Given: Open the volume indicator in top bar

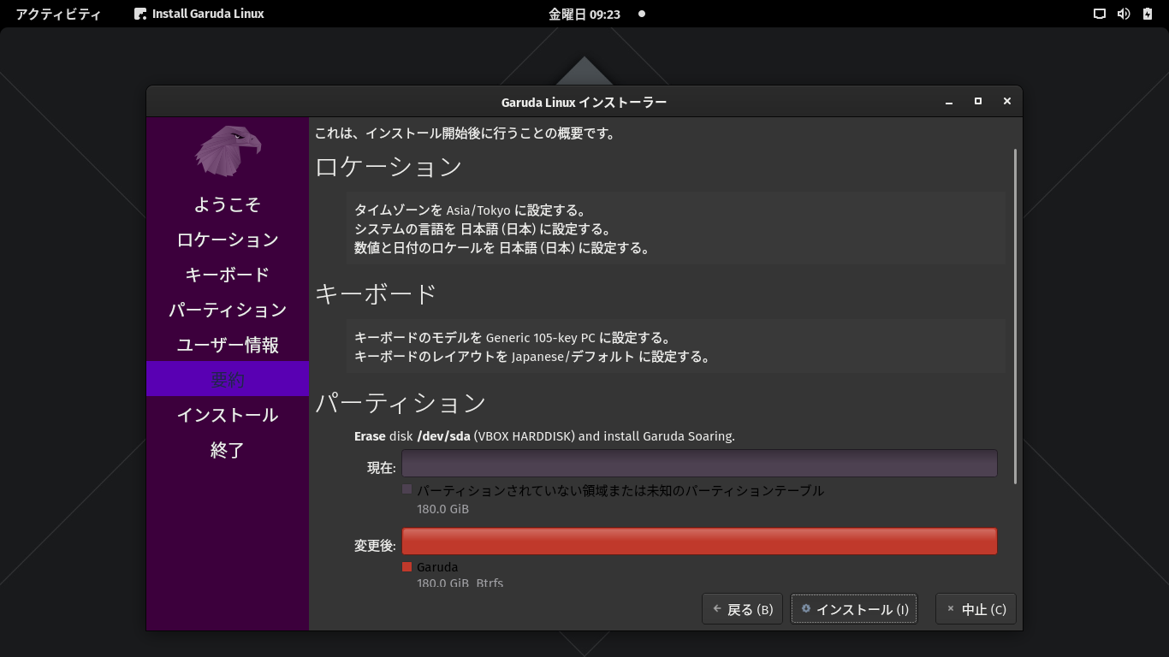Looking at the screenshot, I should 1124,14.
